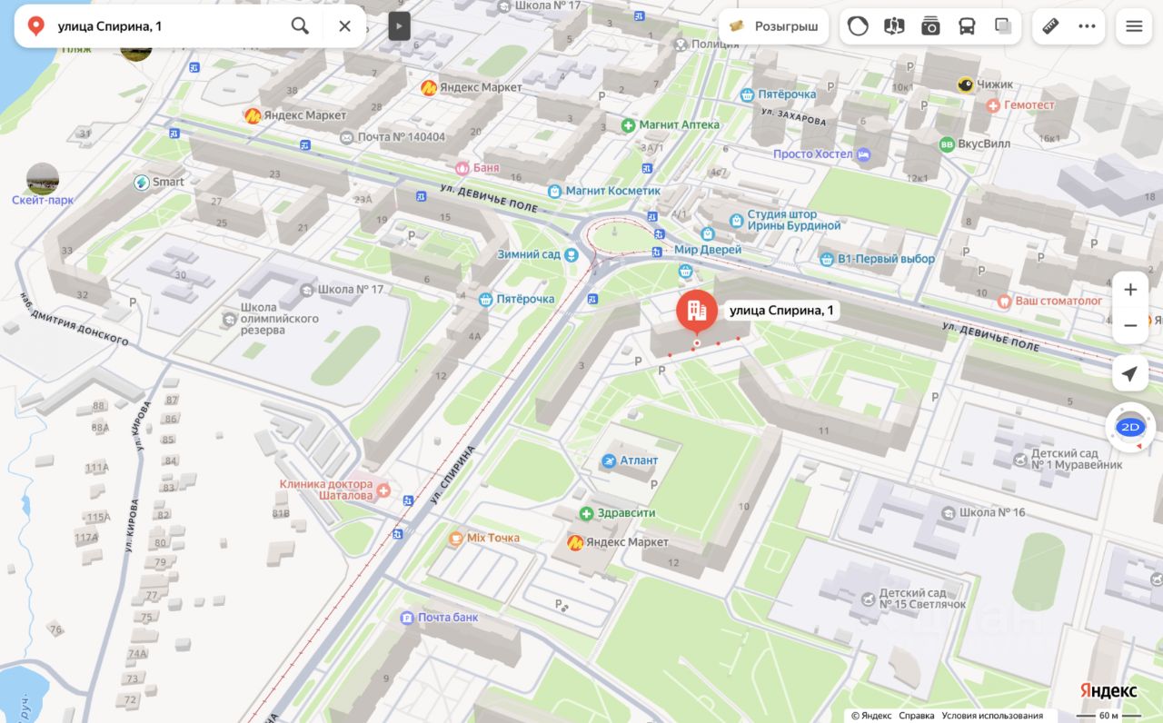Open the hamburger main menu
Image resolution: width=1163 pixels, height=723 pixels.
click(x=1134, y=26)
